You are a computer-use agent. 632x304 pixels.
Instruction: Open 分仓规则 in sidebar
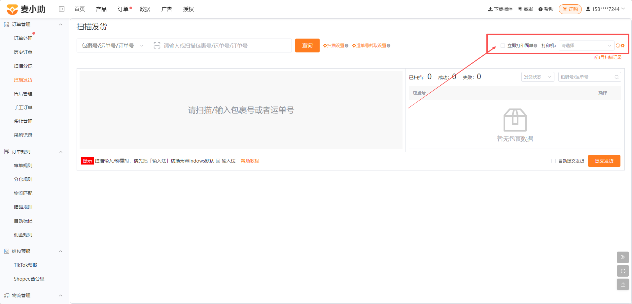click(x=23, y=179)
